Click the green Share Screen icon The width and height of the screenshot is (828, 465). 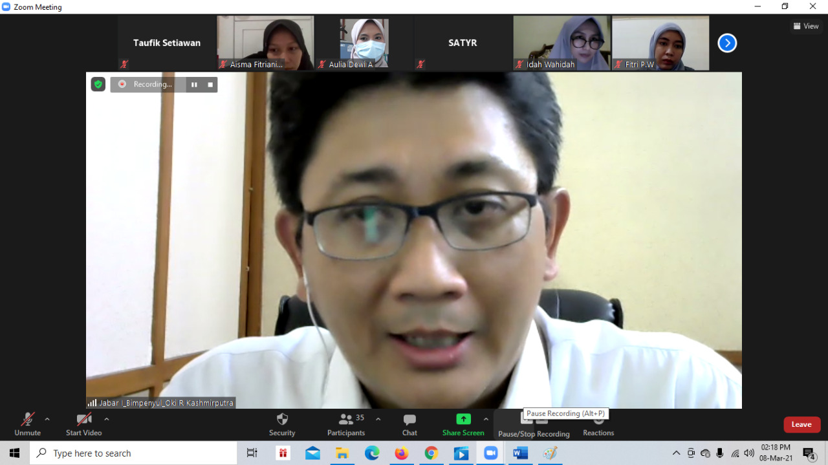[x=463, y=419]
